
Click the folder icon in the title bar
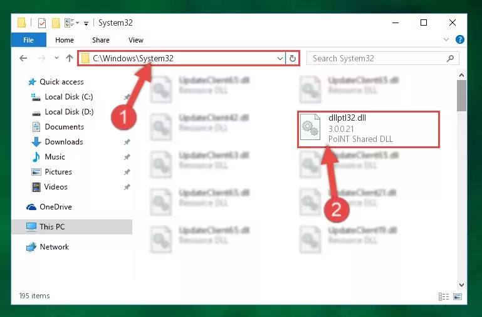pyautogui.click(x=21, y=23)
